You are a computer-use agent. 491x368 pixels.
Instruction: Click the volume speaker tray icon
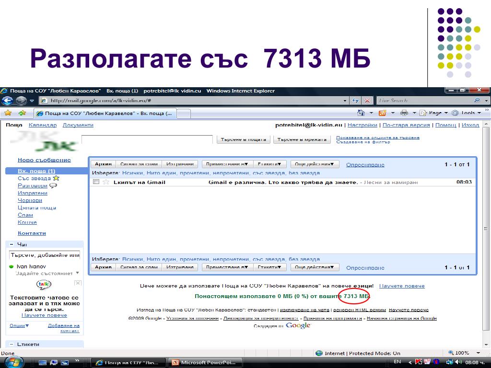pos(459,362)
